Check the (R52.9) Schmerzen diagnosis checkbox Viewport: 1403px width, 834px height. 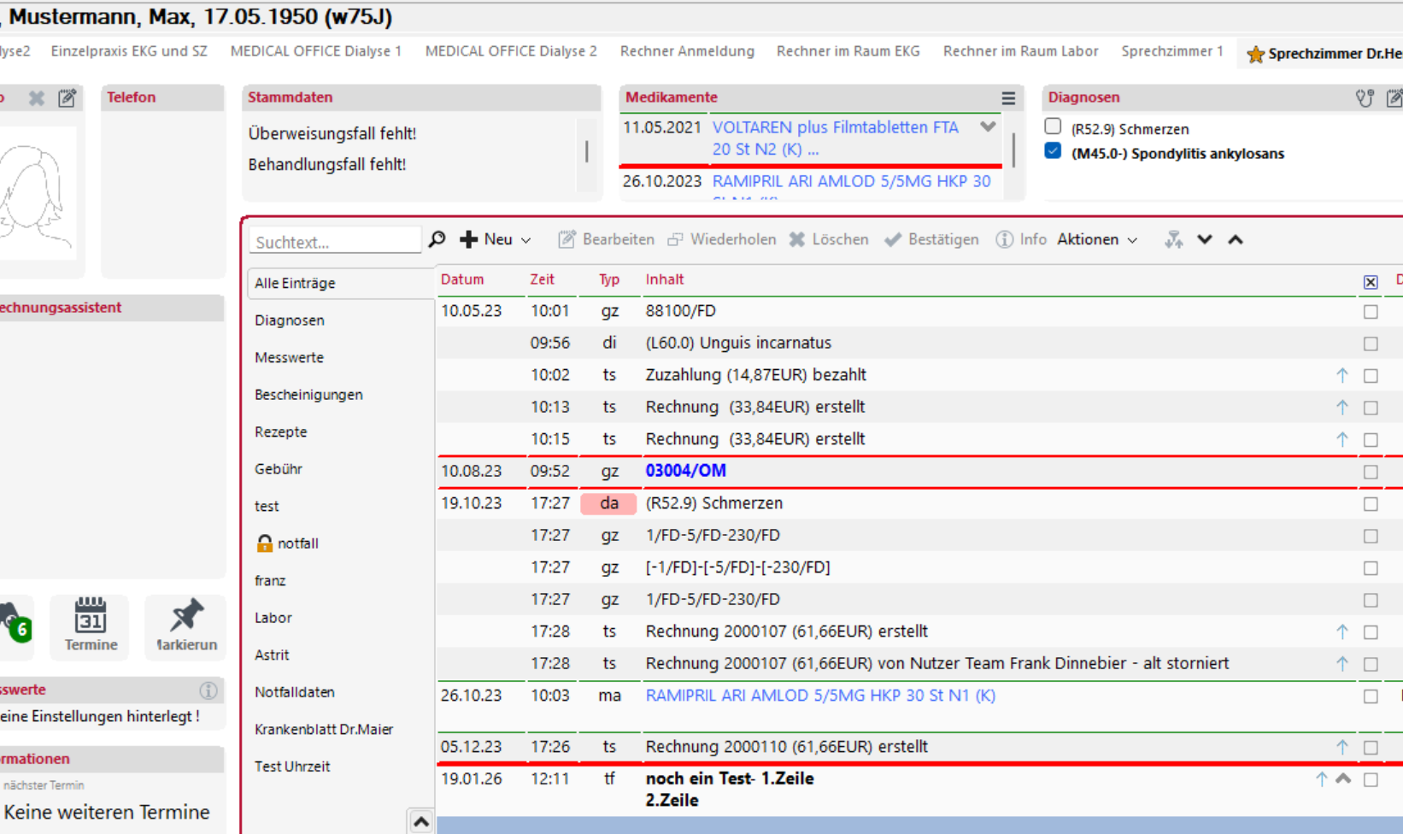tap(1053, 127)
